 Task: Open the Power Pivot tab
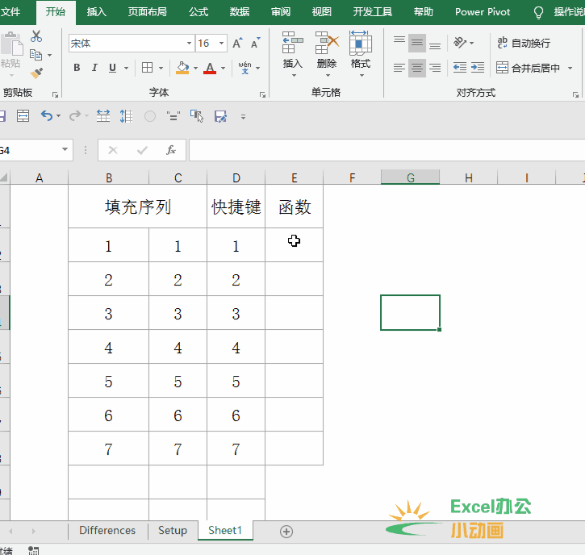(482, 12)
